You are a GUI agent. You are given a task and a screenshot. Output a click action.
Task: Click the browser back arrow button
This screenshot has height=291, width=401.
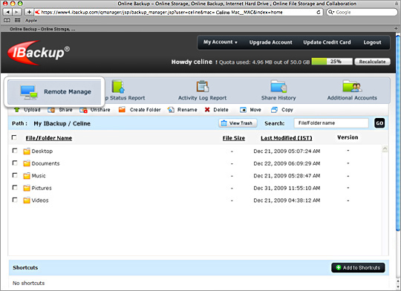click(7, 12)
